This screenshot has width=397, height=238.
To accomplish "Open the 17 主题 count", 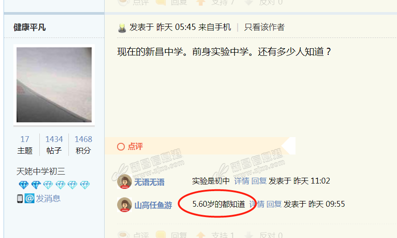I will [25, 145].
